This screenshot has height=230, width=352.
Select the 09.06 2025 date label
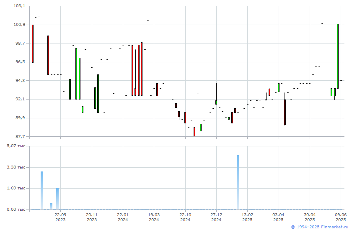pos(341,217)
